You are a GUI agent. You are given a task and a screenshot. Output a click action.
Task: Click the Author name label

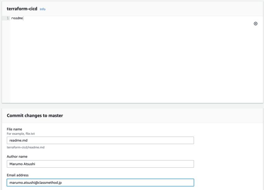point(17,156)
